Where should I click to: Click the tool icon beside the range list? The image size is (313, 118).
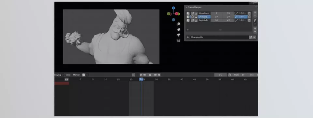(255, 20)
